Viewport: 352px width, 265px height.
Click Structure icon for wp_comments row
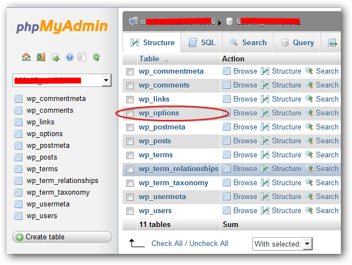pyautogui.click(x=265, y=85)
